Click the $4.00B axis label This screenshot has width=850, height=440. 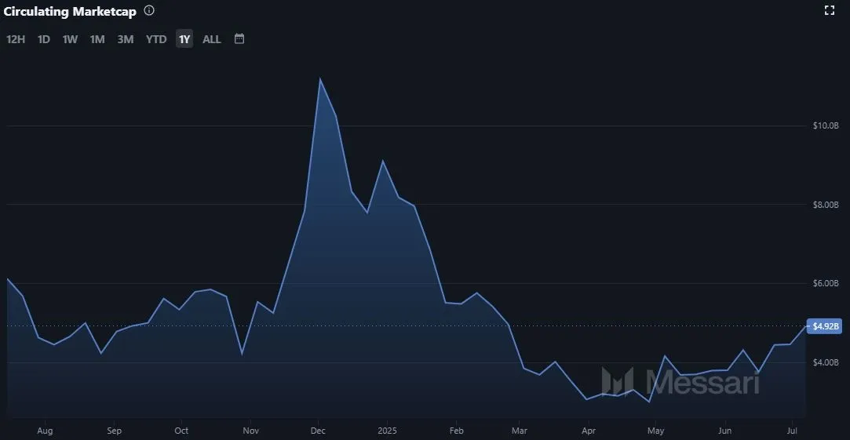[x=826, y=362]
